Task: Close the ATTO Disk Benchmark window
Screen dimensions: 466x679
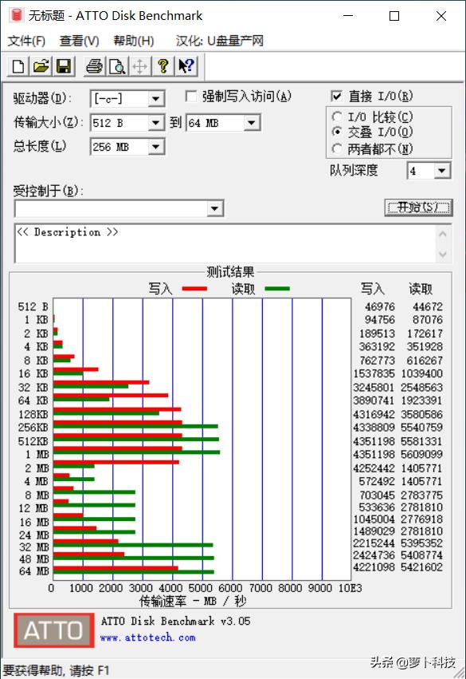Action: click(441, 16)
